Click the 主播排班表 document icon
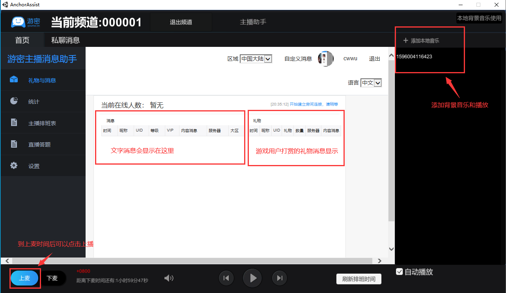This screenshot has width=506, height=293. (14, 122)
